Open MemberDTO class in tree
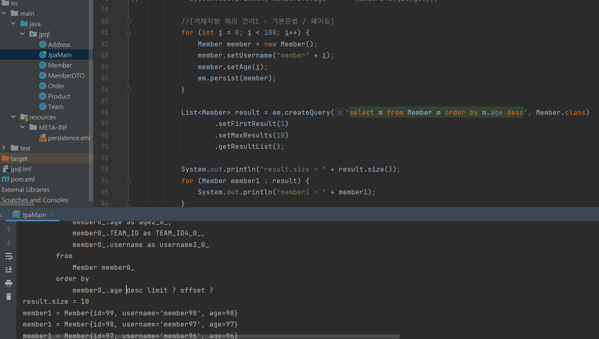This screenshot has height=339, width=599. pos(66,75)
